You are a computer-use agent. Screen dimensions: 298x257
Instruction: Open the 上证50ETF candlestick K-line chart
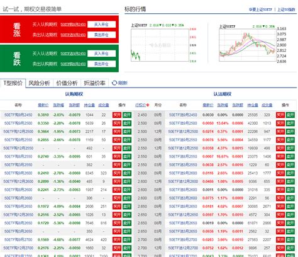(x=248, y=45)
